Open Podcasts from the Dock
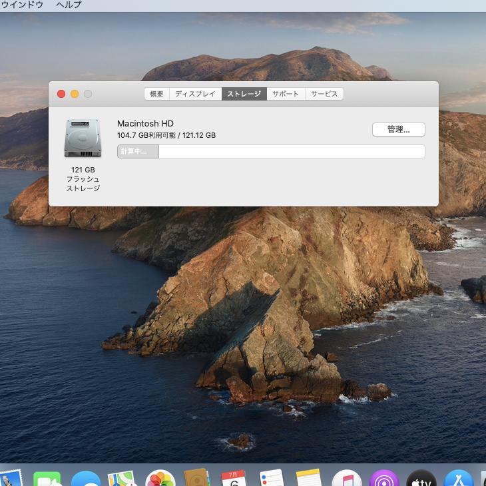The height and width of the screenshot is (486, 486). pos(383,479)
